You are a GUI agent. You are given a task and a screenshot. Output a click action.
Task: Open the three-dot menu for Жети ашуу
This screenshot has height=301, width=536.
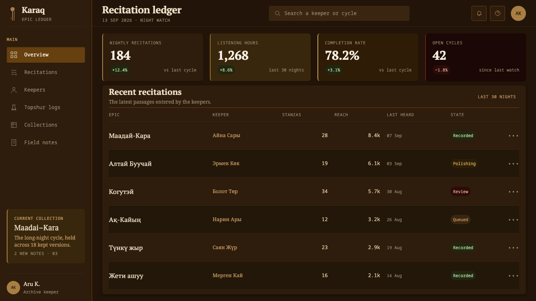[513, 275]
